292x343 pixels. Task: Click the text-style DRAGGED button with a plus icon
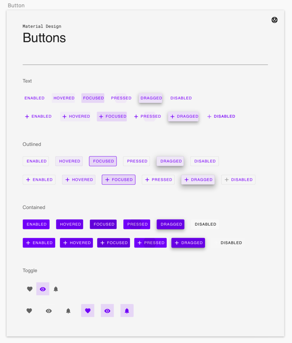pos(184,116)
